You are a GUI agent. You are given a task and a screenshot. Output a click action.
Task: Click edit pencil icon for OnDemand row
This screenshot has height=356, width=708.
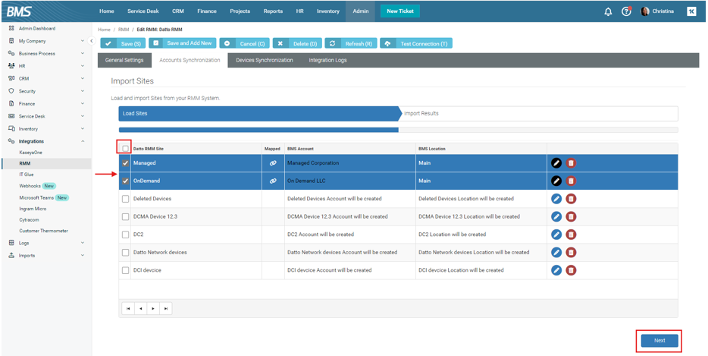click(x=556, y=181)
